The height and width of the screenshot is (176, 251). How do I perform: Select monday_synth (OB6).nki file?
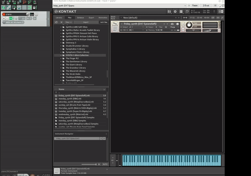80,99
